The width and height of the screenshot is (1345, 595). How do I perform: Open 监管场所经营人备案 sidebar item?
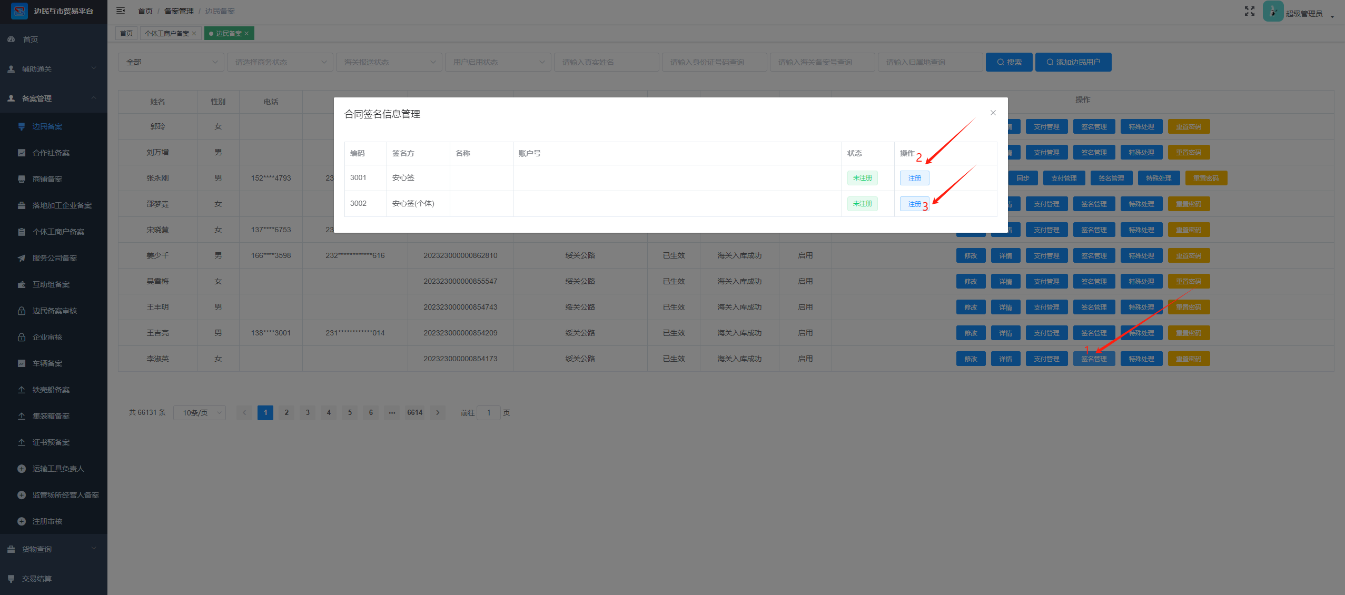coord(54,495)
